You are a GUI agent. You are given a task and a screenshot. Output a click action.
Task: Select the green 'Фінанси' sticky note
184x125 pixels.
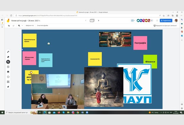(150, 62)
